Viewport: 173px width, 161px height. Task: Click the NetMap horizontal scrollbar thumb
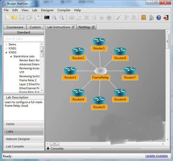tap(55, 144)
